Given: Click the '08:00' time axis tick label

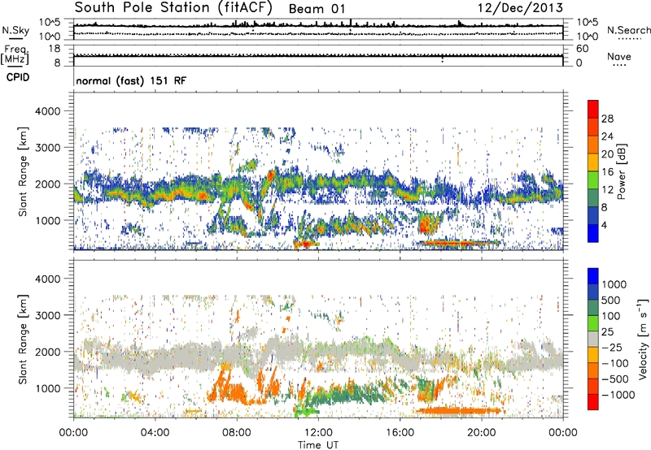Looking at the screenshot, I should (237, 433).
